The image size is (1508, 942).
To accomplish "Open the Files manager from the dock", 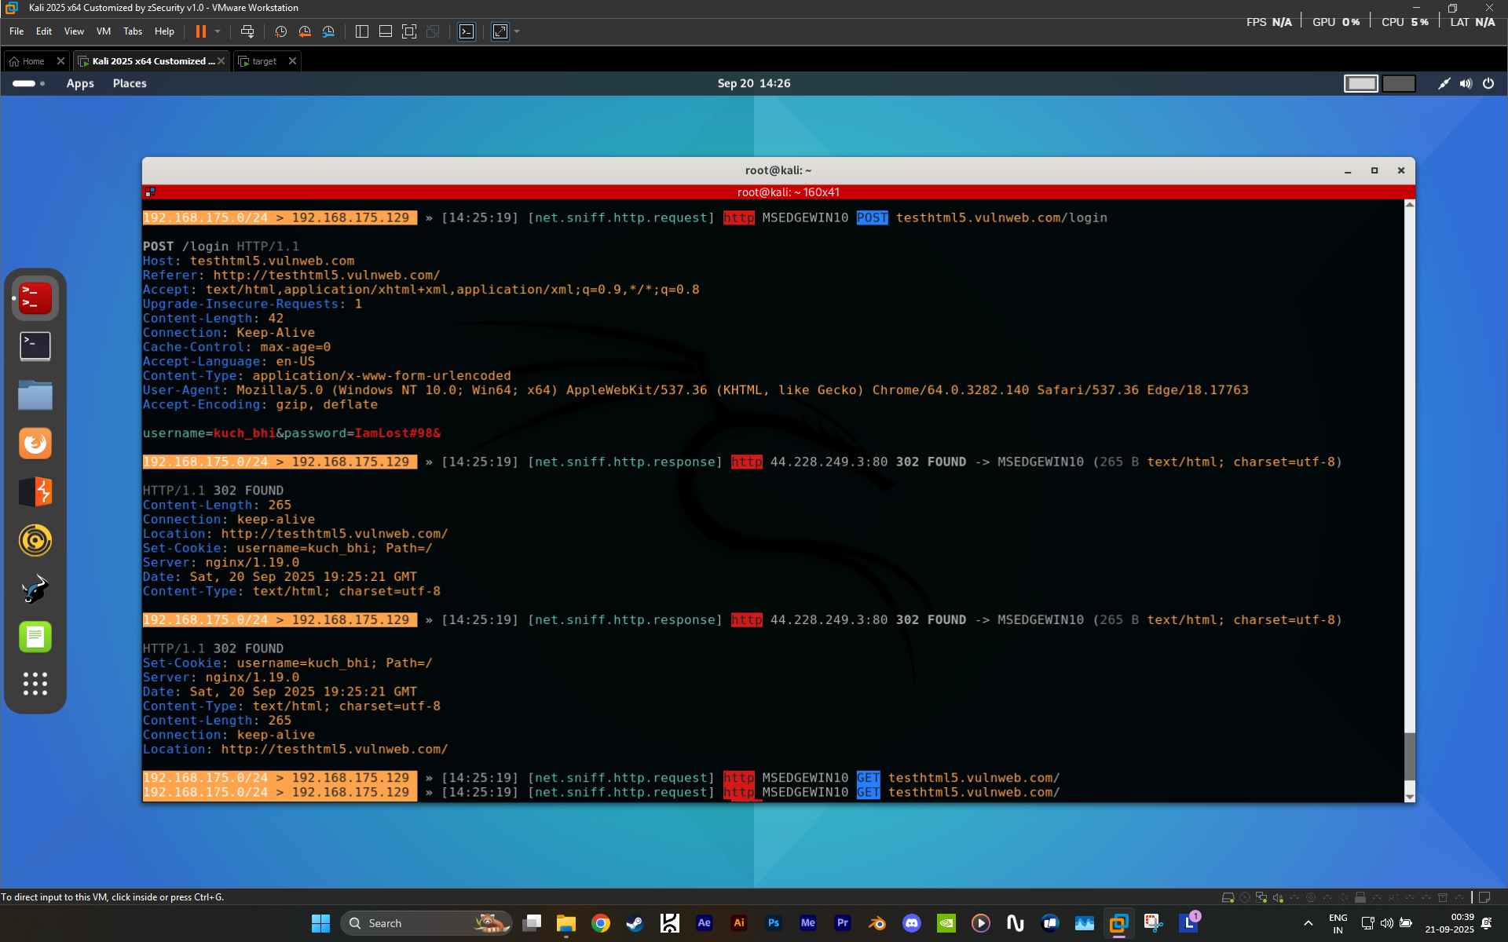I will click(x=35, y=395).
